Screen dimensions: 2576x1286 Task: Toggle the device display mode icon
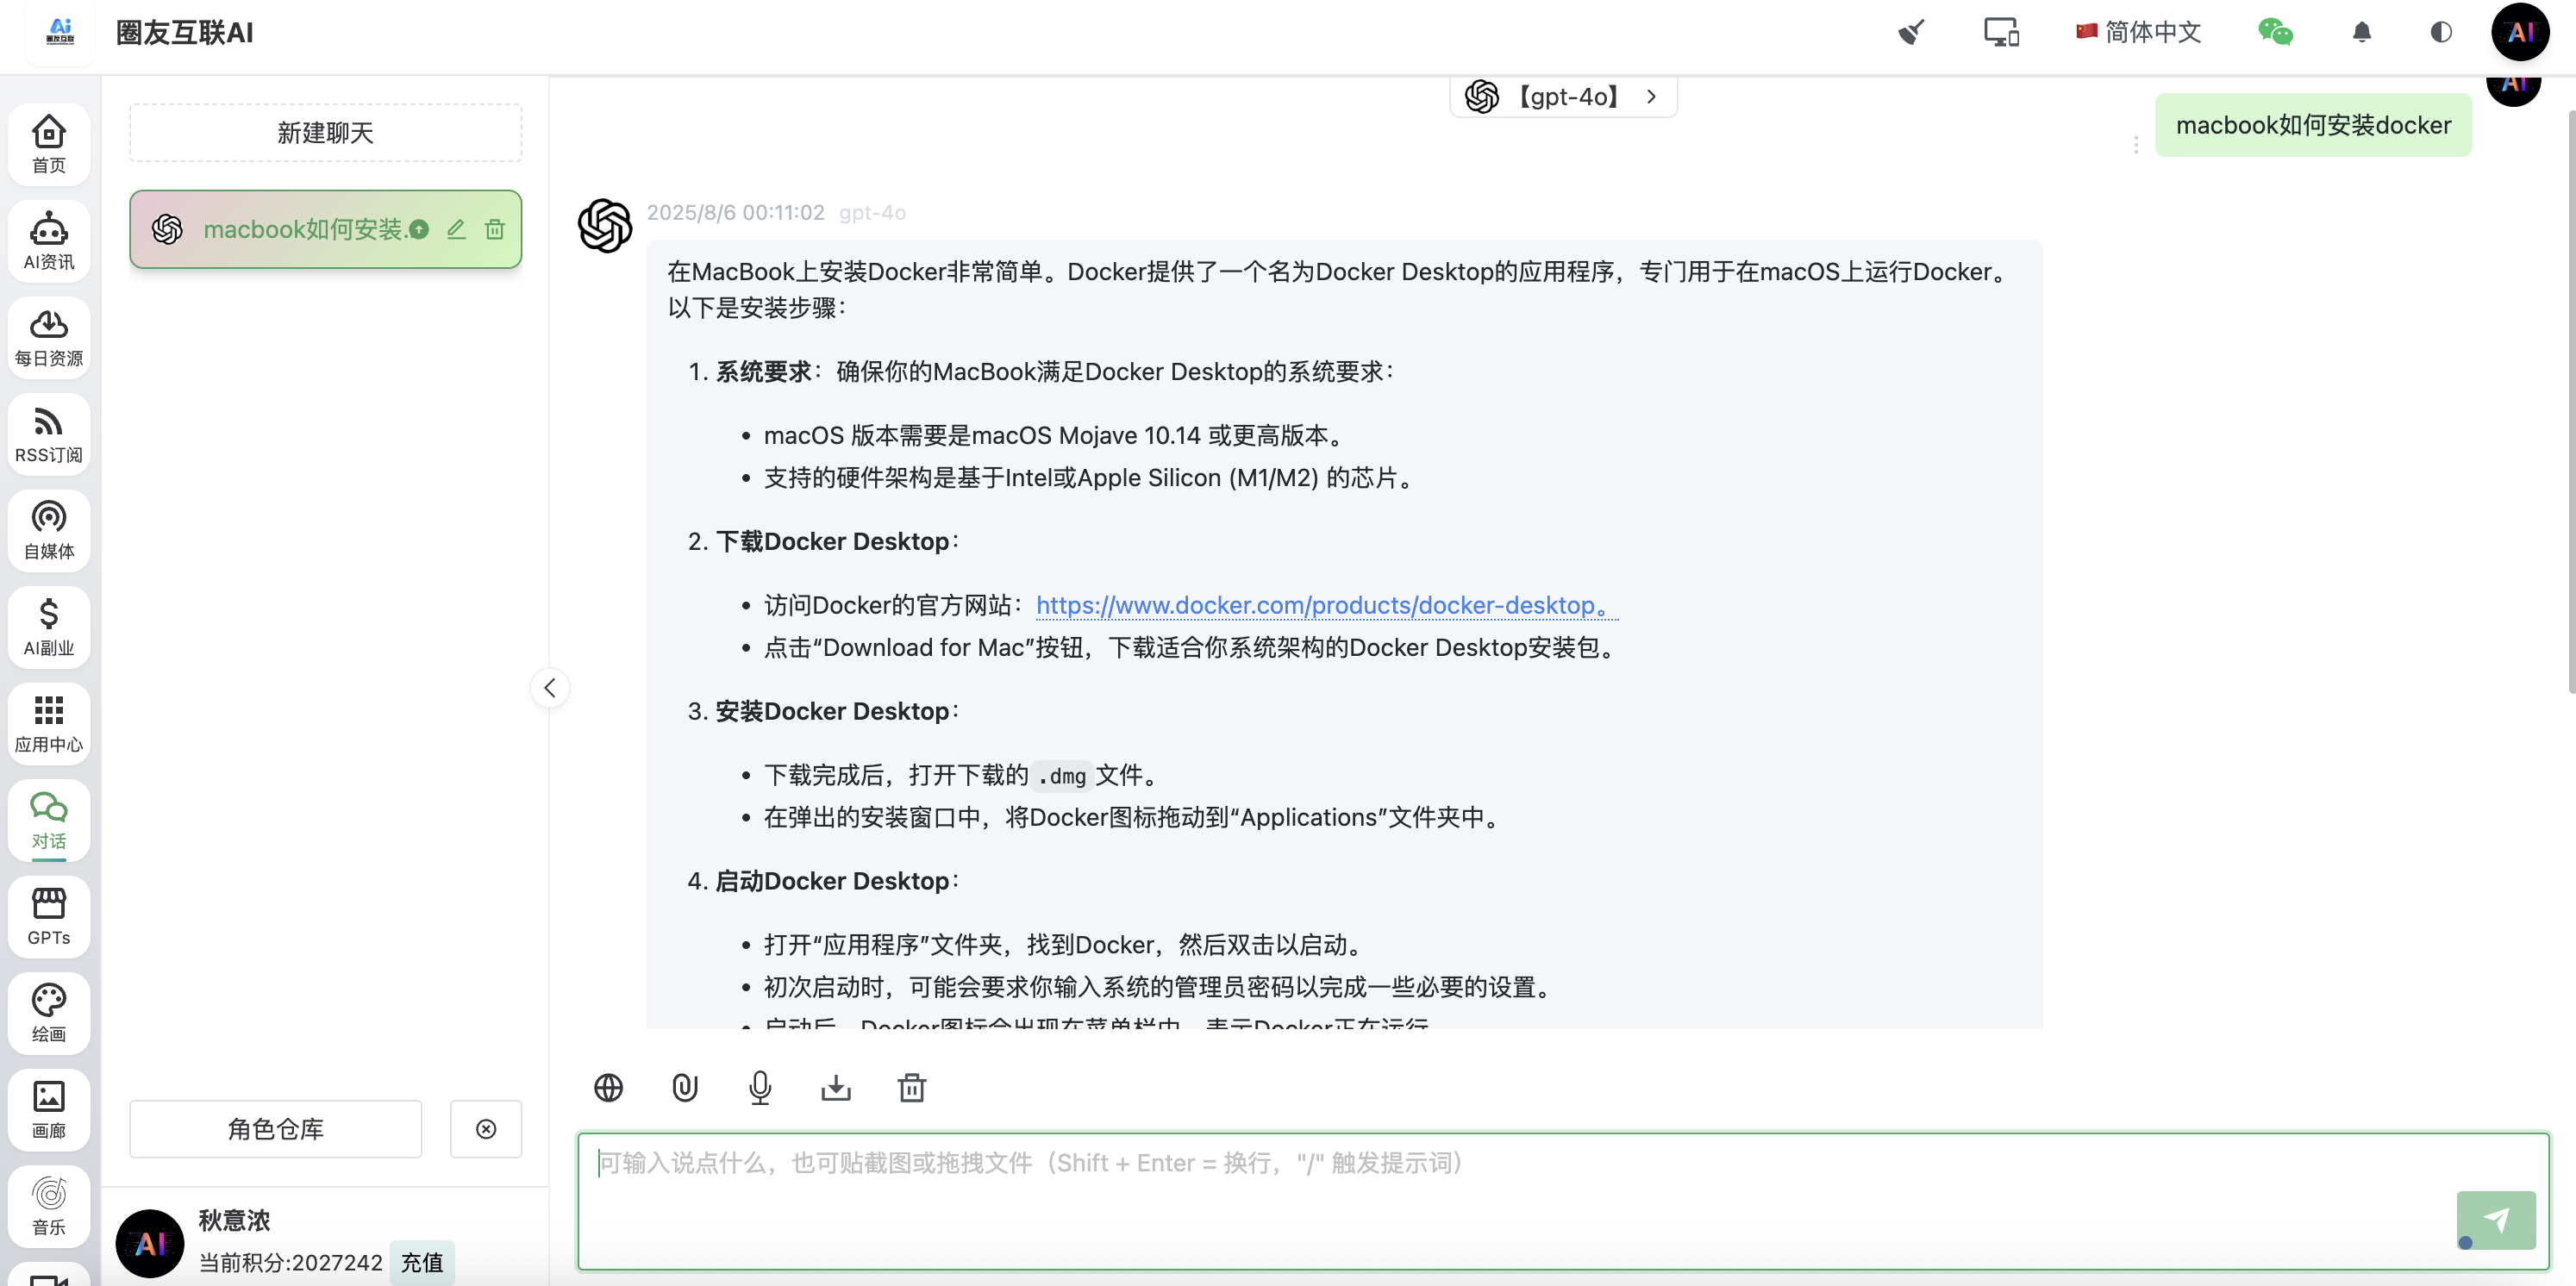click(x=2001, y=32)
